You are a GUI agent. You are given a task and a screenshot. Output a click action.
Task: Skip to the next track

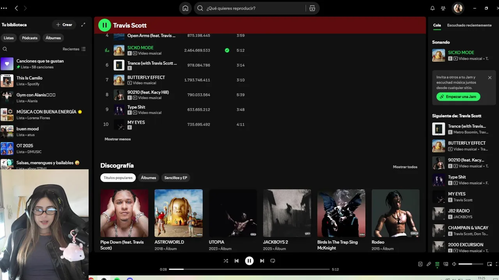(x=262, y=261)
